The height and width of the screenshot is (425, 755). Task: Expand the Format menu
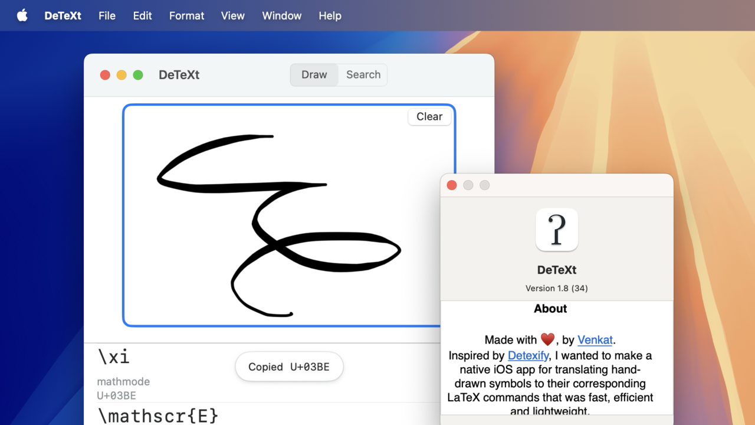tap(186, 16)
